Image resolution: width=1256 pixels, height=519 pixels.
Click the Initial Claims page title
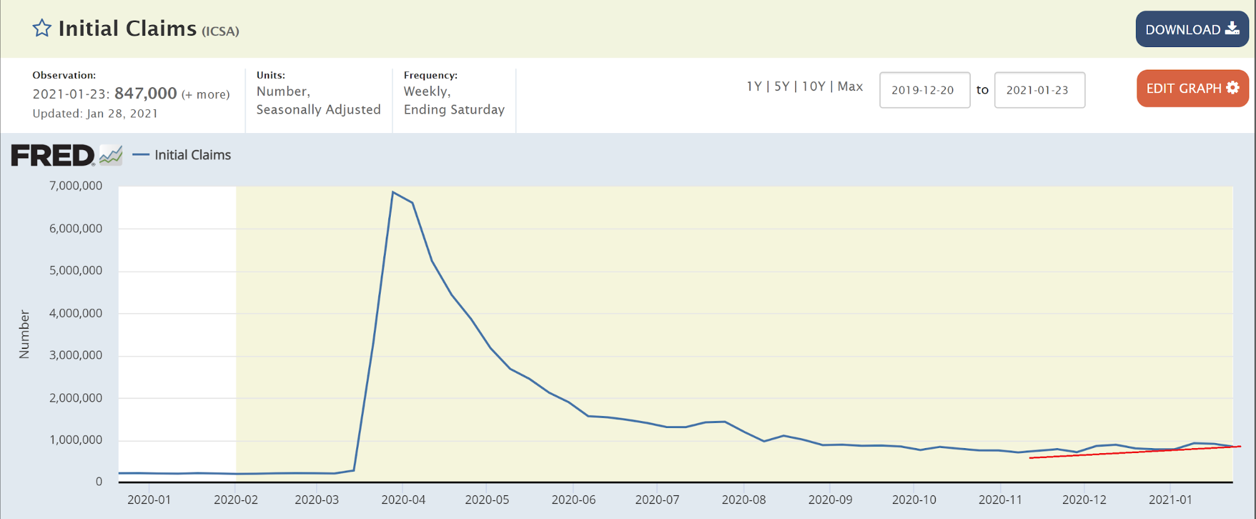click(x=127, y=28)
